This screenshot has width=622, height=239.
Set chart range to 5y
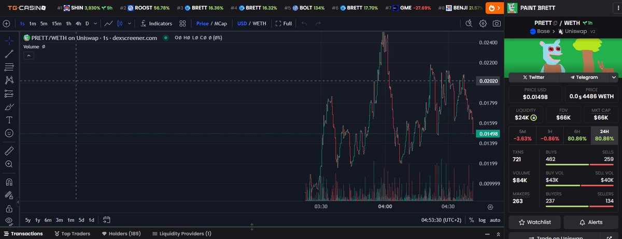pos(28,220)
